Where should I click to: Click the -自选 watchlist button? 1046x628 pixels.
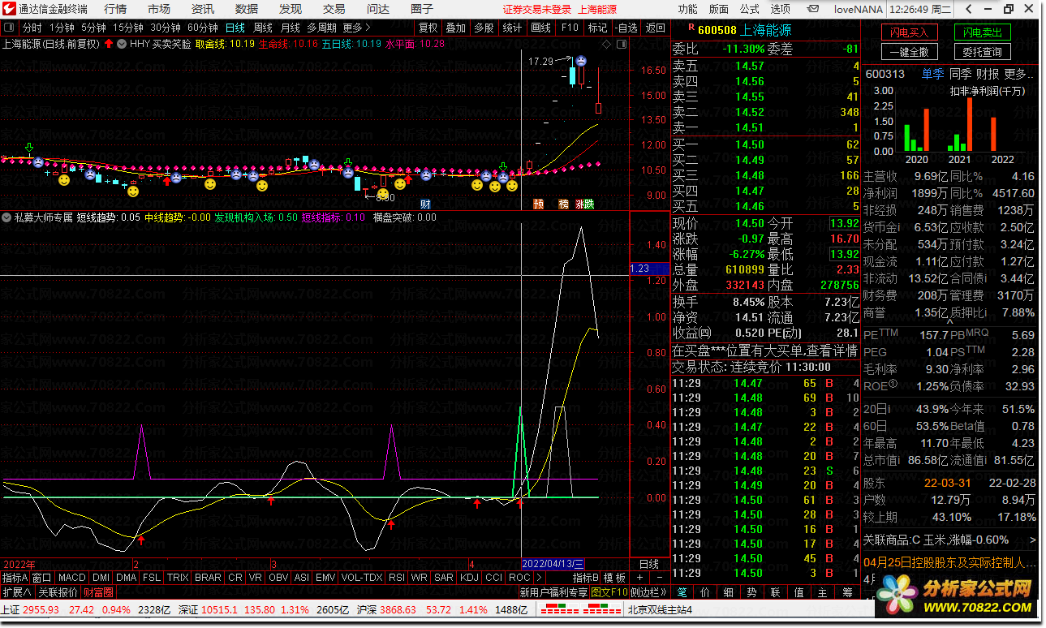click(x=626, y=28)
